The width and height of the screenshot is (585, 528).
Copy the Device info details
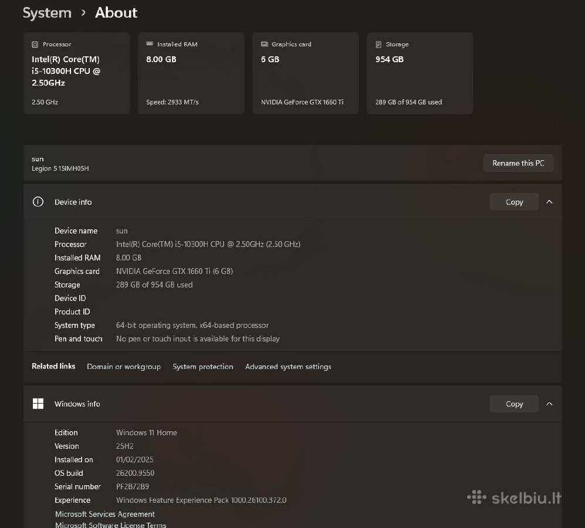click(514, 202)
